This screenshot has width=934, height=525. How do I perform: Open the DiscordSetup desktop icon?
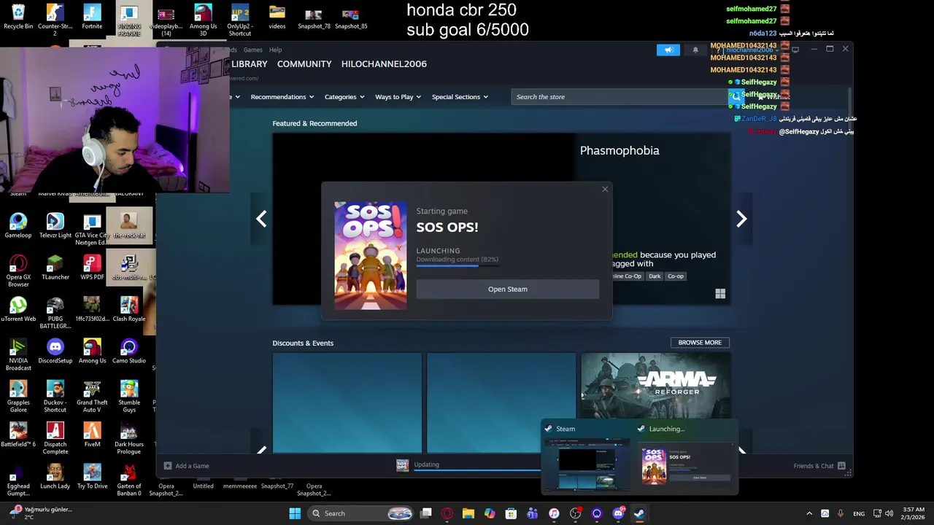(55, 351)
